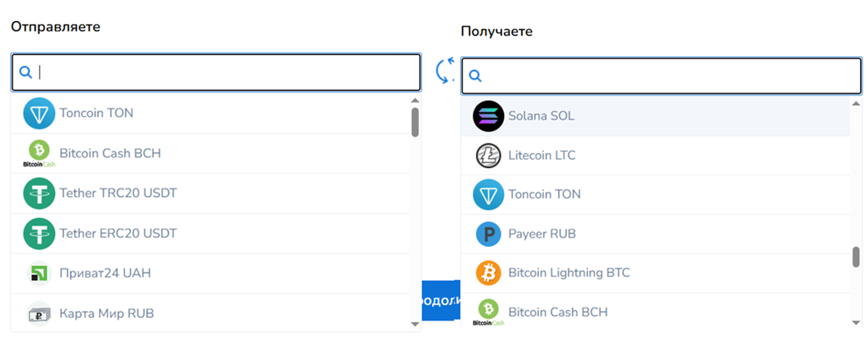Pick Карта Мир RUB to send
Viewport: 868px width, 338px height.
point(210,313)
